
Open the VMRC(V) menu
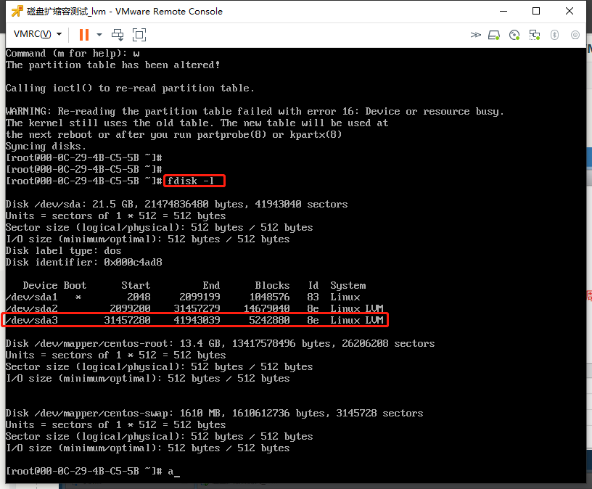[x=38, y=34]
